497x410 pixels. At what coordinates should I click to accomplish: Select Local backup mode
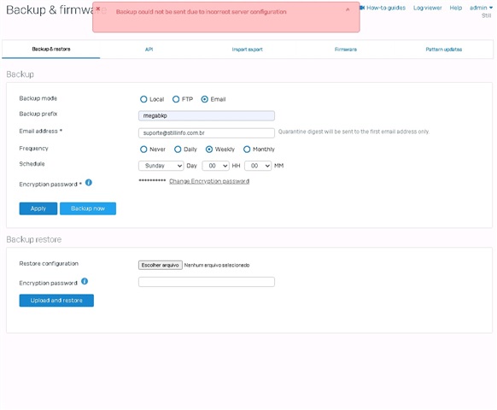pos(143,99)
